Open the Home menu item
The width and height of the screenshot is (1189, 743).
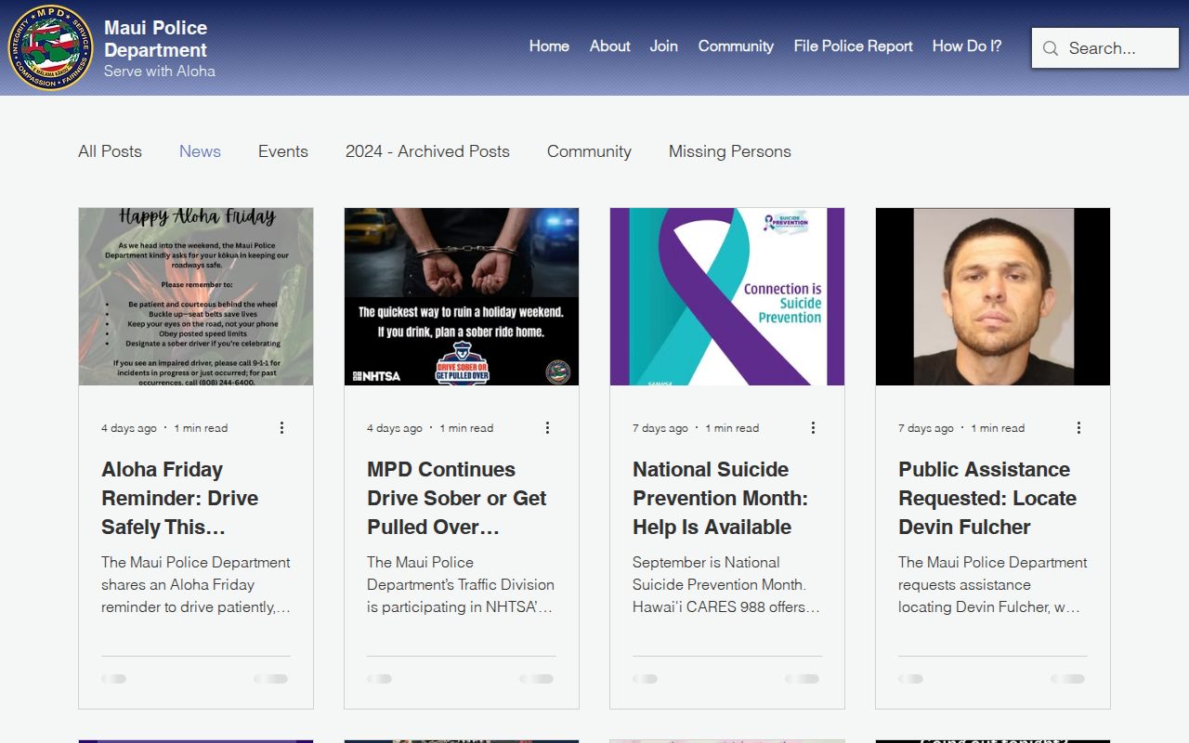click(x=549, y=46)
